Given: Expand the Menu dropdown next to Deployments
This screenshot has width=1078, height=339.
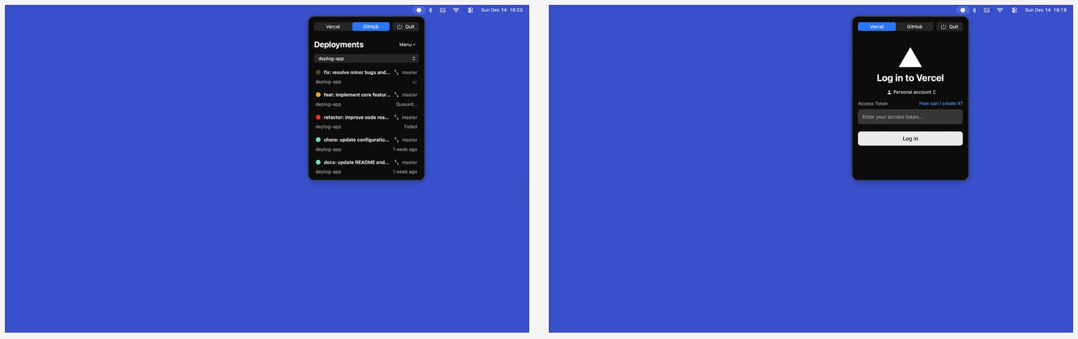Looking at the screenshot, I should (407, 45).
